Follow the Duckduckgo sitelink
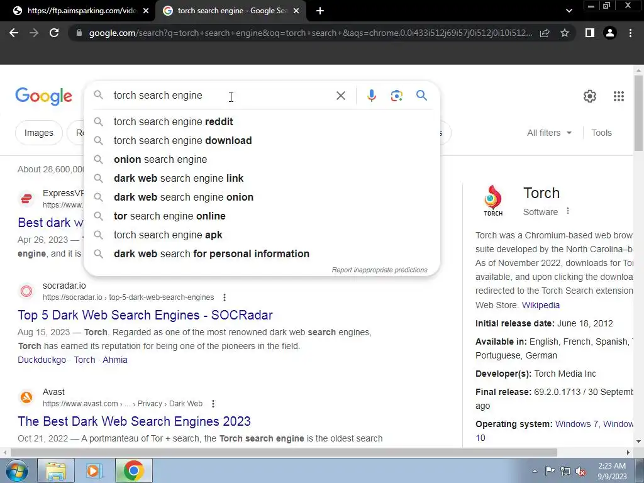The width and height of the screenshot is (644, 483). [42, 360]
